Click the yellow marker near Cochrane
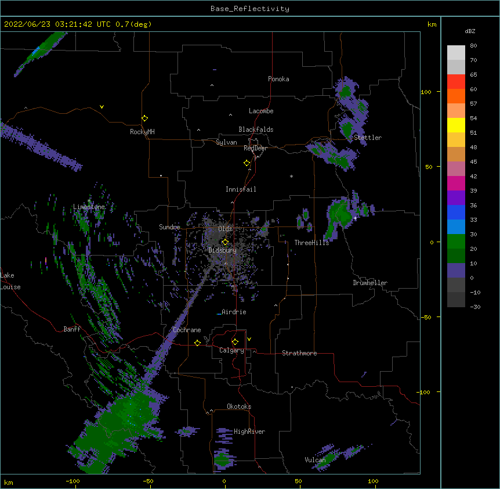The width and height of the screenshot is (500, 489). point(197,343)
